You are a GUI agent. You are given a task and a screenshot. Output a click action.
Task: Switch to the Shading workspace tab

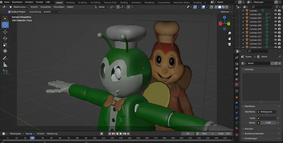click(124, 3)
